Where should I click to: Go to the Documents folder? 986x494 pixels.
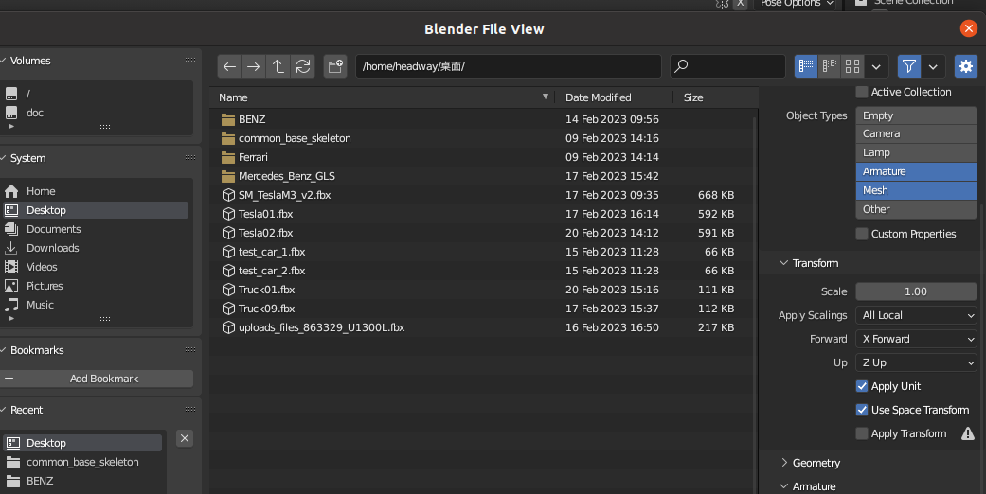click(96, 229)
